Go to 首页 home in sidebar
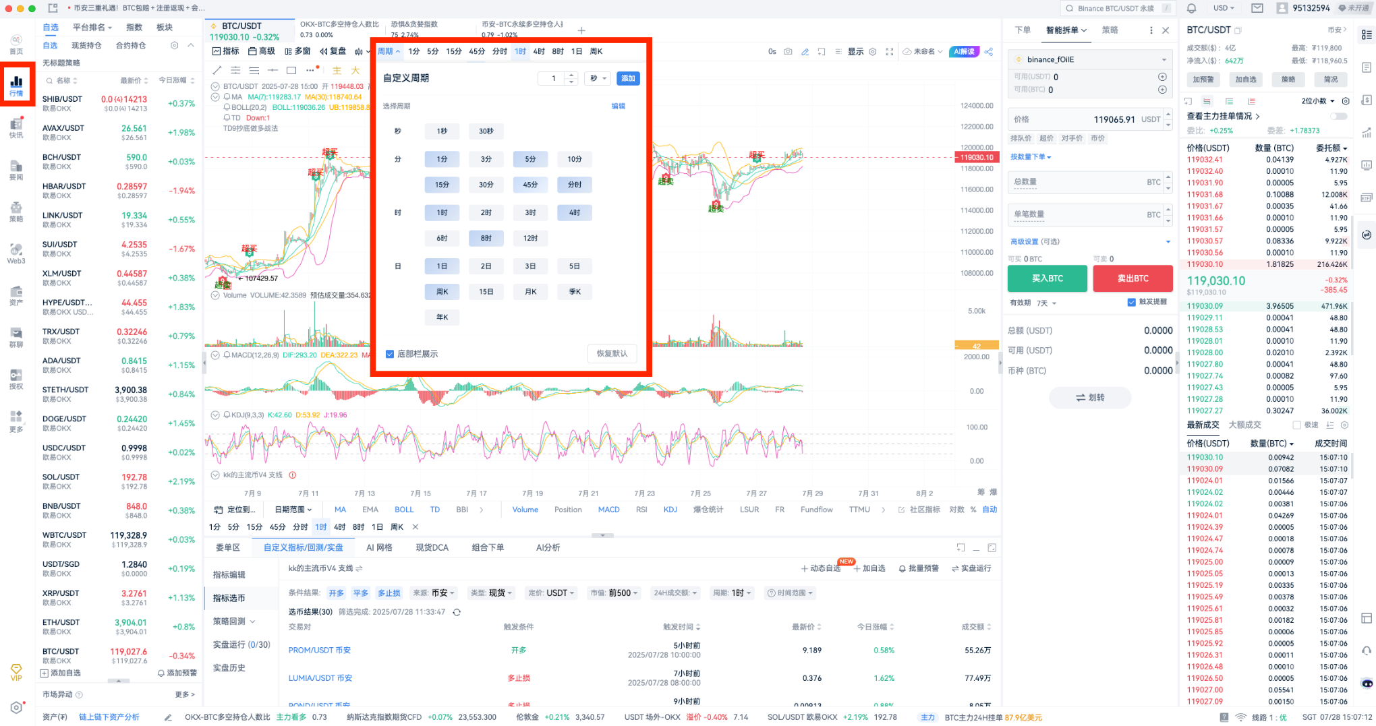The image size is (1376, 726). click(x=16, y=44)
